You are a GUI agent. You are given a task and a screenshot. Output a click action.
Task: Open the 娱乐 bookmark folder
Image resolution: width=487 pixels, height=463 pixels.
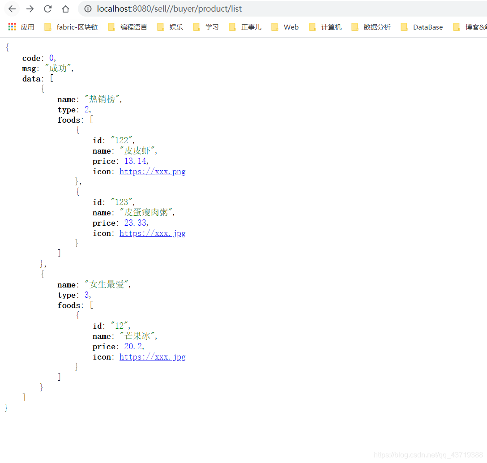170,27
